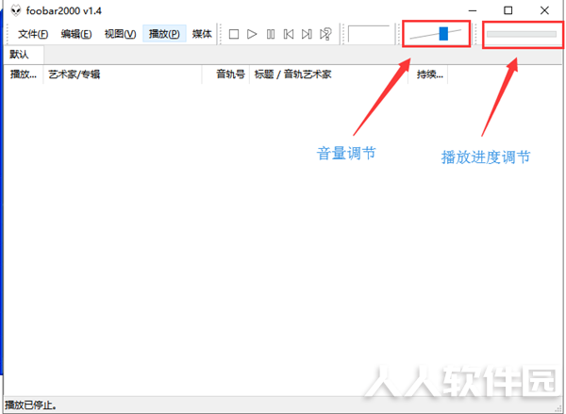Open the 文件(F) menu
Image resolution: width=566 pixels, height=414 pixels.
pyautogui.click(x=33, y=34)
